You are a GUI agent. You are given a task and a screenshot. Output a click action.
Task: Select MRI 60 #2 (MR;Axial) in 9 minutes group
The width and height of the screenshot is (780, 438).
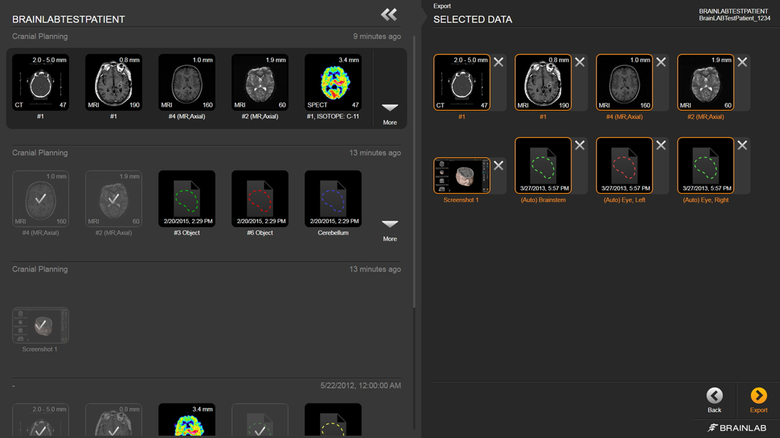[x=260, y=82]
